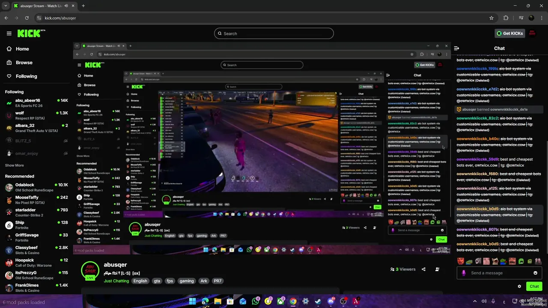The height and width of the screenshot is (308, 548).
Task: Open Chrome extensions puzzle icon
Action: click(506, 18)
